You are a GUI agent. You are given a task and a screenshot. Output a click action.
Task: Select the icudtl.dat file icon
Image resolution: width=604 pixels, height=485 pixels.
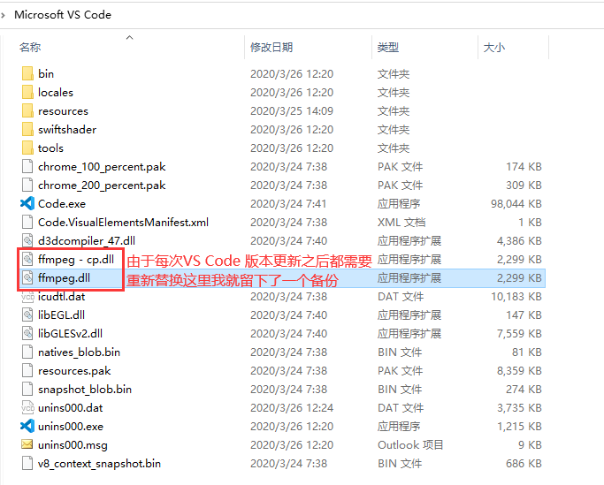click(27, 297)
